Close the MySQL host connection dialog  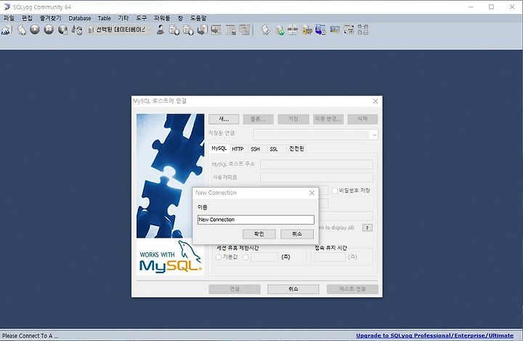376,101
